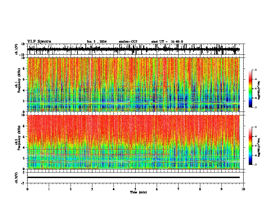Click time axis tick label "1"

coord(49,189)
